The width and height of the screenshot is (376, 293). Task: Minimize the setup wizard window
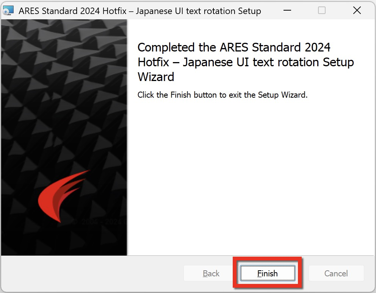pos(287,10)
